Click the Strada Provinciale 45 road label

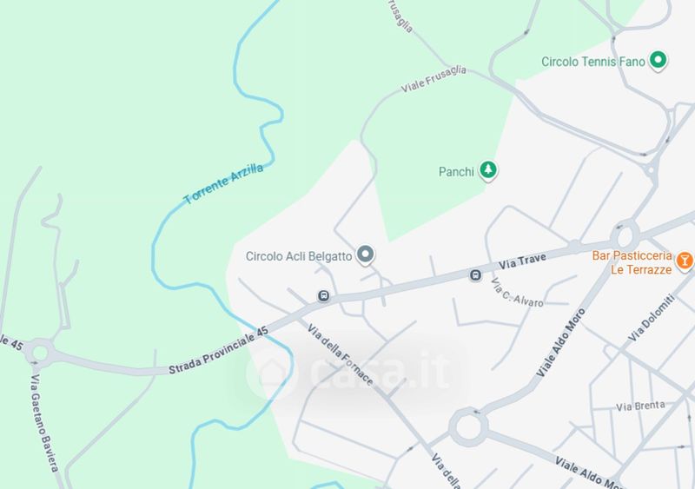pyautogui.click(x=219, y=350)
